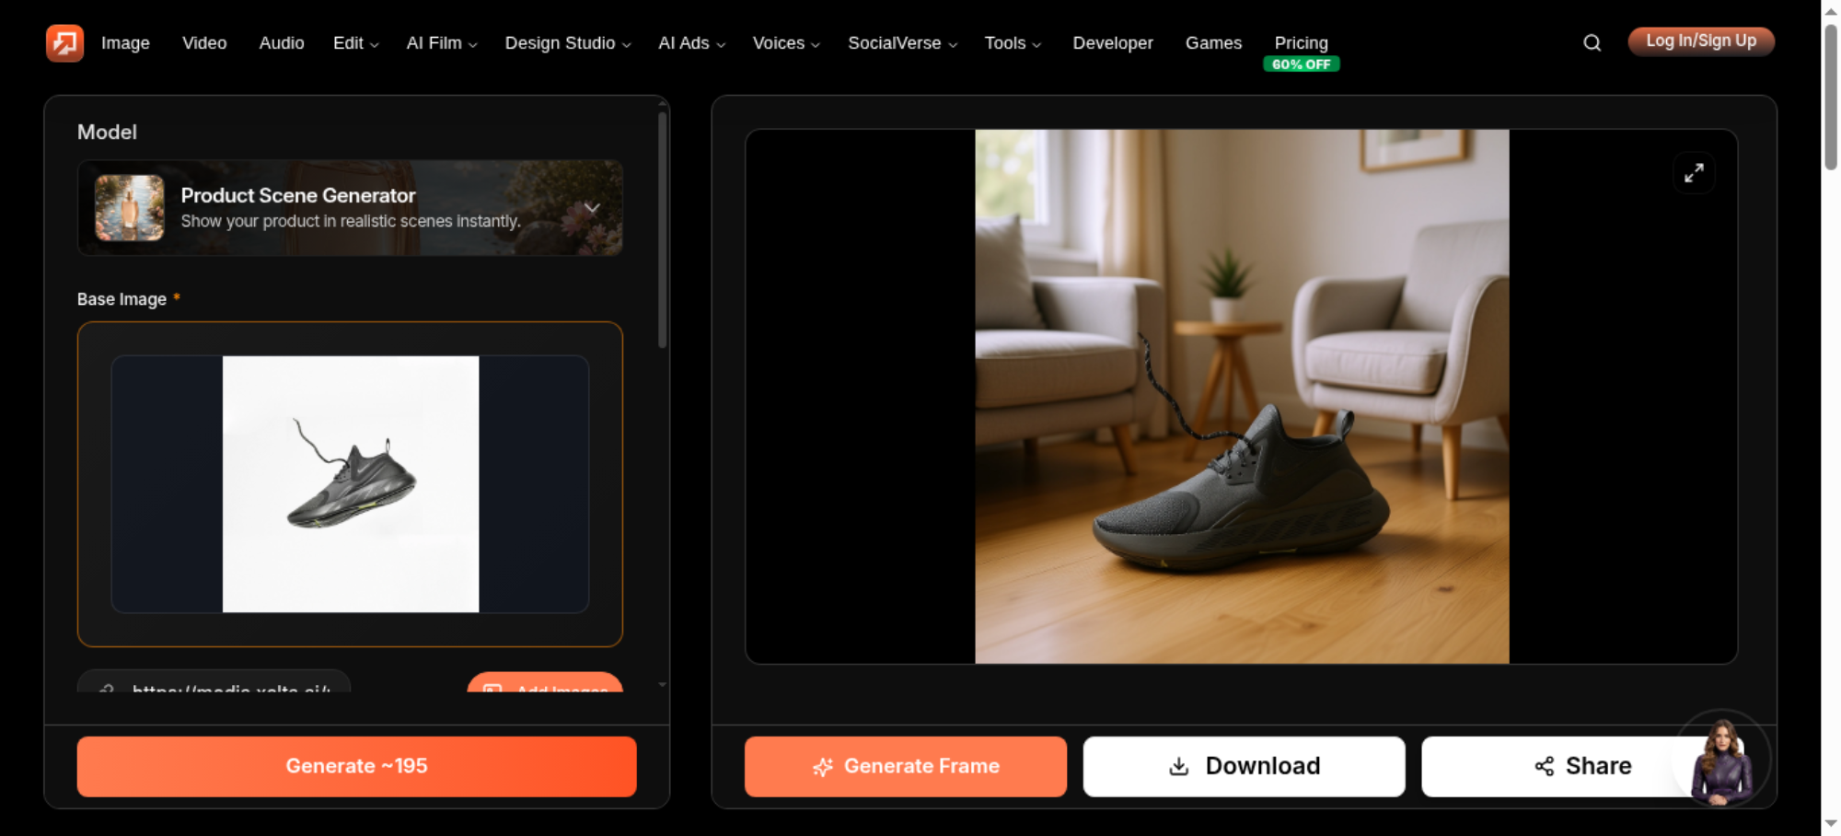Expand the SocialVerse menu

click(x=902, y=43)
